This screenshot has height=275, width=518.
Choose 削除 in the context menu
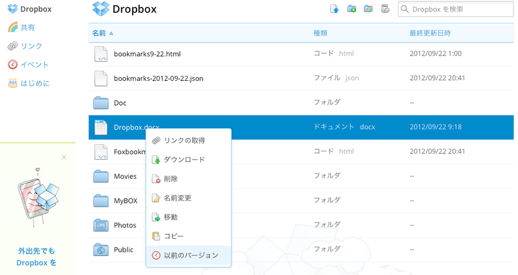[188, 179]
